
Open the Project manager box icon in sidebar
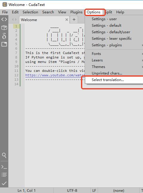point(4,28)
